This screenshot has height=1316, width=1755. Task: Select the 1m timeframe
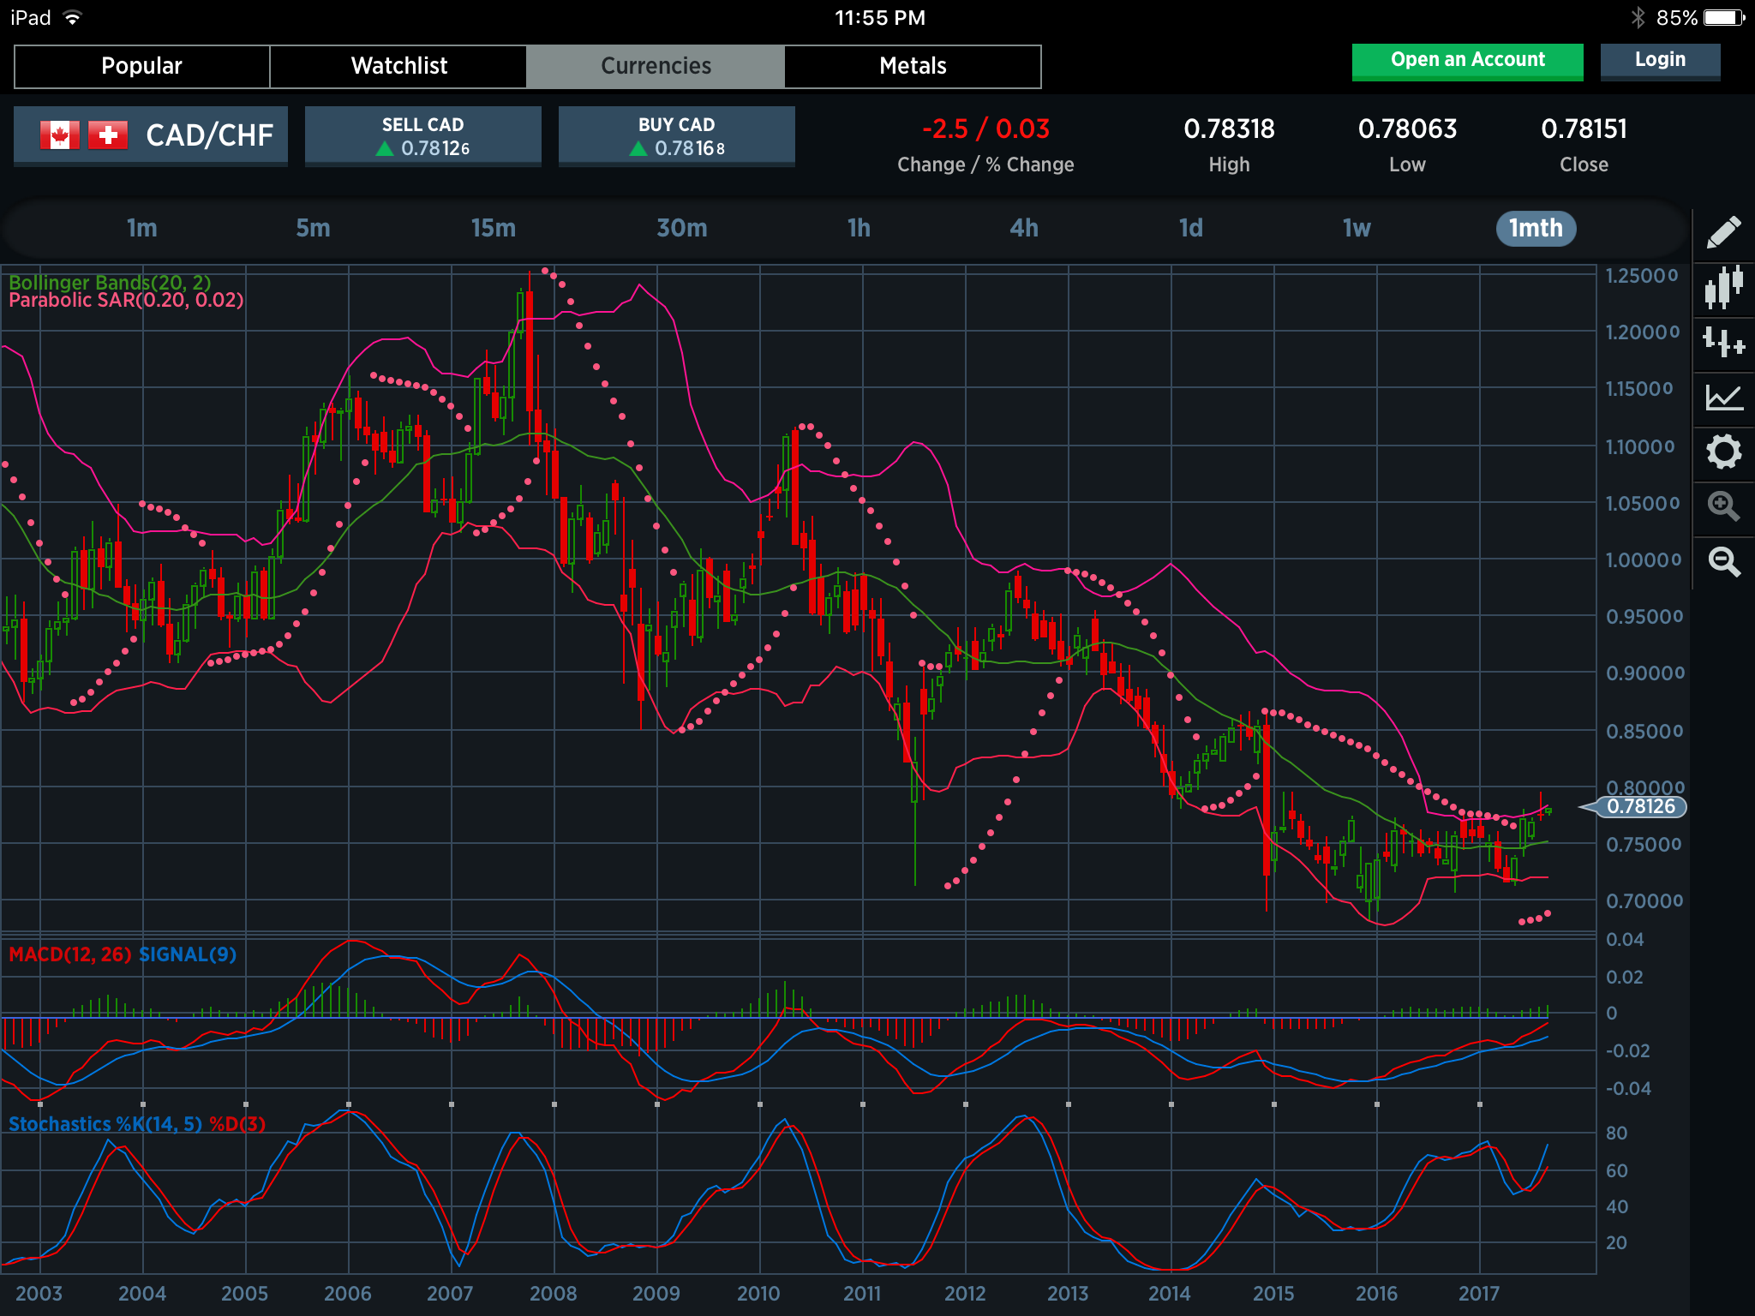(x=142, y=228)
